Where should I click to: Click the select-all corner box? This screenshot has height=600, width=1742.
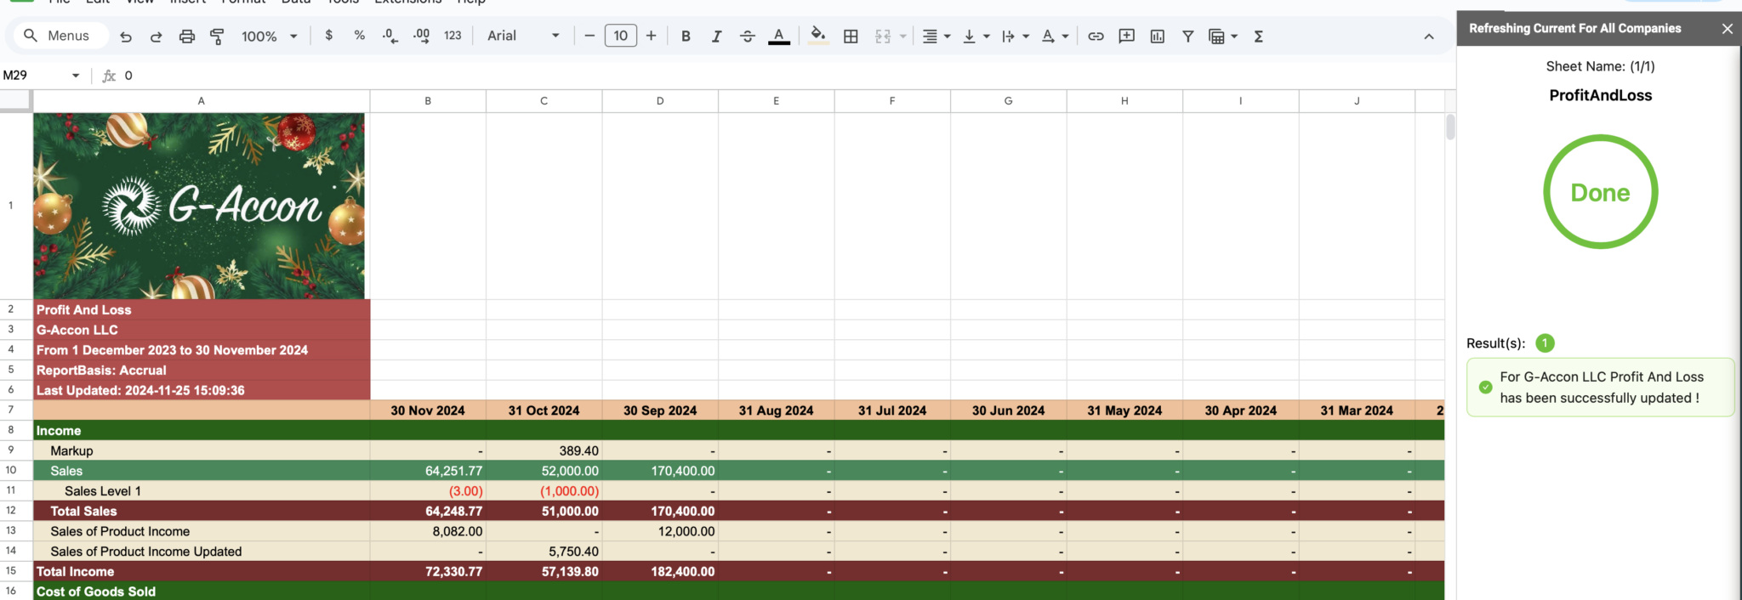tap(16, 101)
